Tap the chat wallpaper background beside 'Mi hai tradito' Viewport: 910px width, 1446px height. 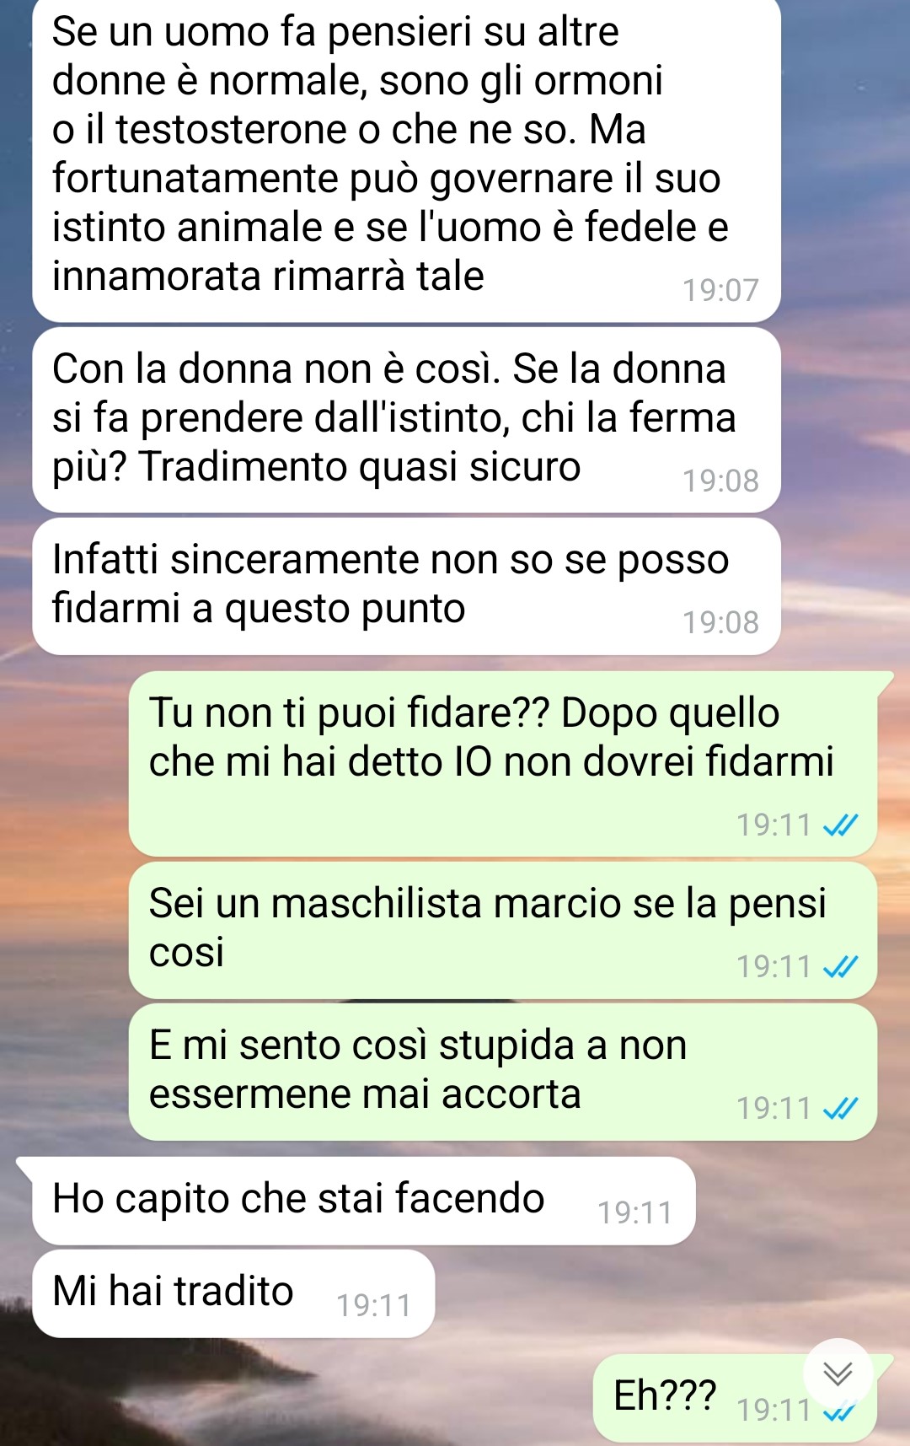tap(666, 1293)
